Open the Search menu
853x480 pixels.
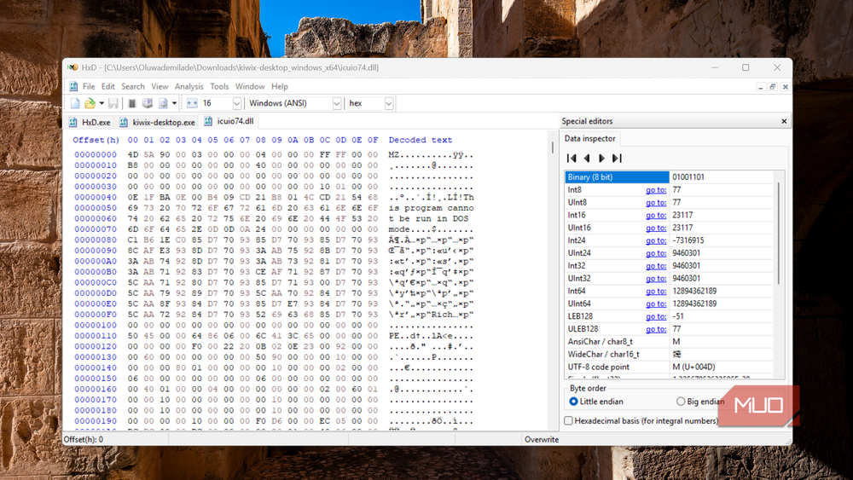[133, 86]
